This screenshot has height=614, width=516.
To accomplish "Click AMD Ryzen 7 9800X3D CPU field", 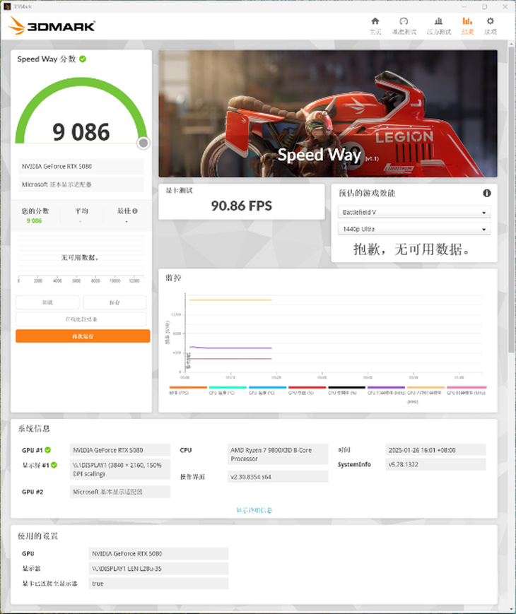I will click(x=278, y=454).
